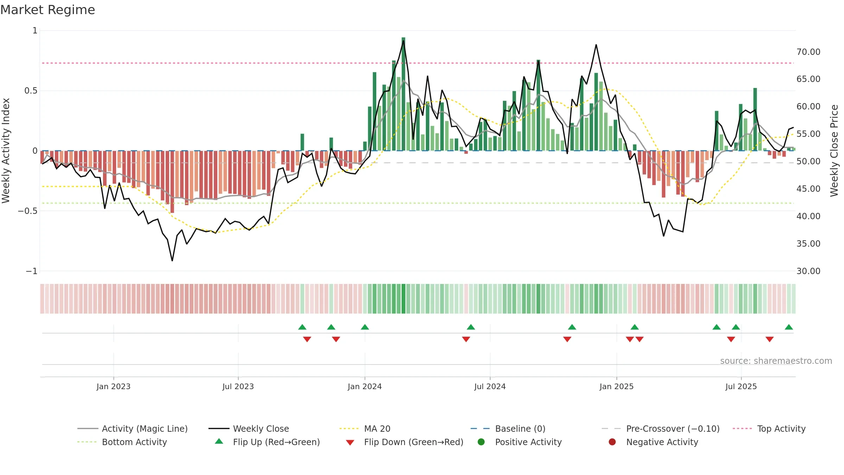This screenshot has height=475, width=844.
Task: Click the tallest green activity bar in early 2024
Action: [x=403, y=94]
